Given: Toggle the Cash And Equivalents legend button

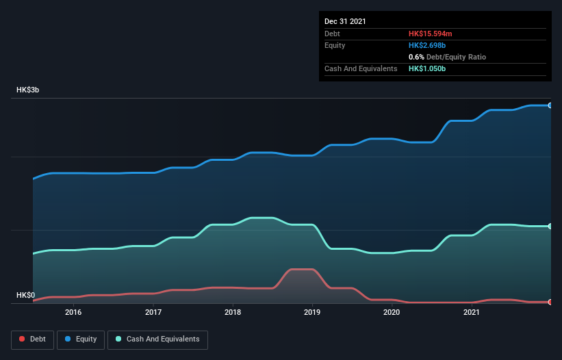Looking at the screenshot, I should [157, 339].
